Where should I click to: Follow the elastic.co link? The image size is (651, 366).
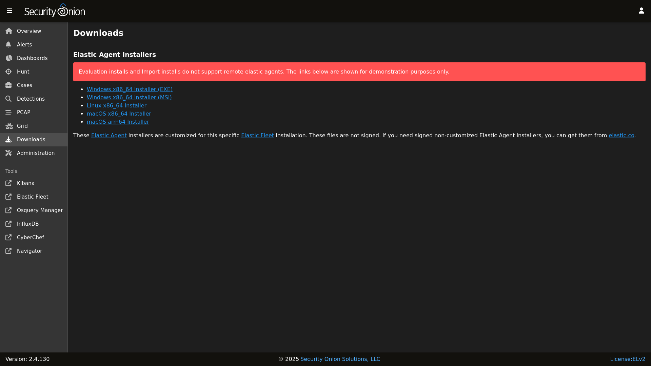point(621,136)
